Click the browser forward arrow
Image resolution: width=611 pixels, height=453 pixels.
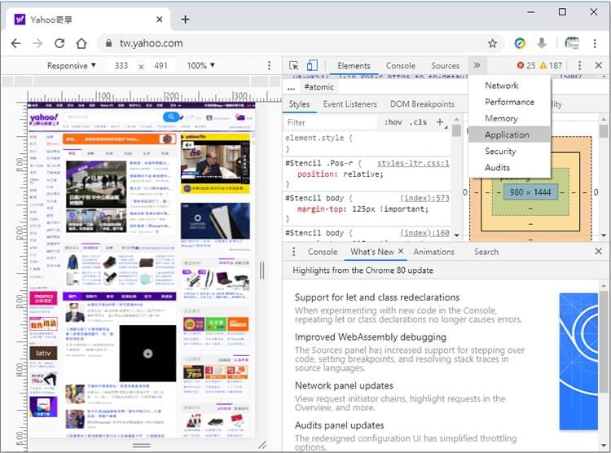[x=37, y=43]
